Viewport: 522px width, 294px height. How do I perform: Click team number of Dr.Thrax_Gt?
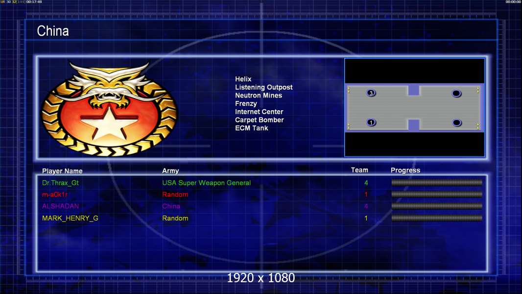366,183
